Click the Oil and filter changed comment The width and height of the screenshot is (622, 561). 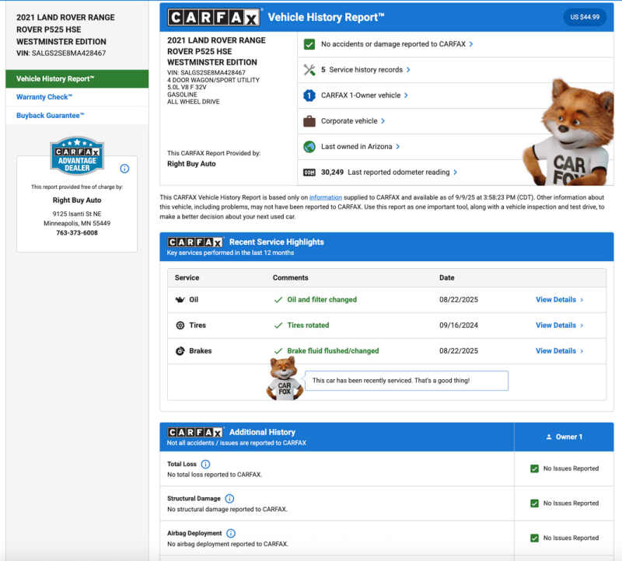point(322,300)
